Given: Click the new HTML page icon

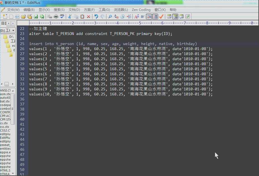Looking at the screenshot, I should click(17, 17).
